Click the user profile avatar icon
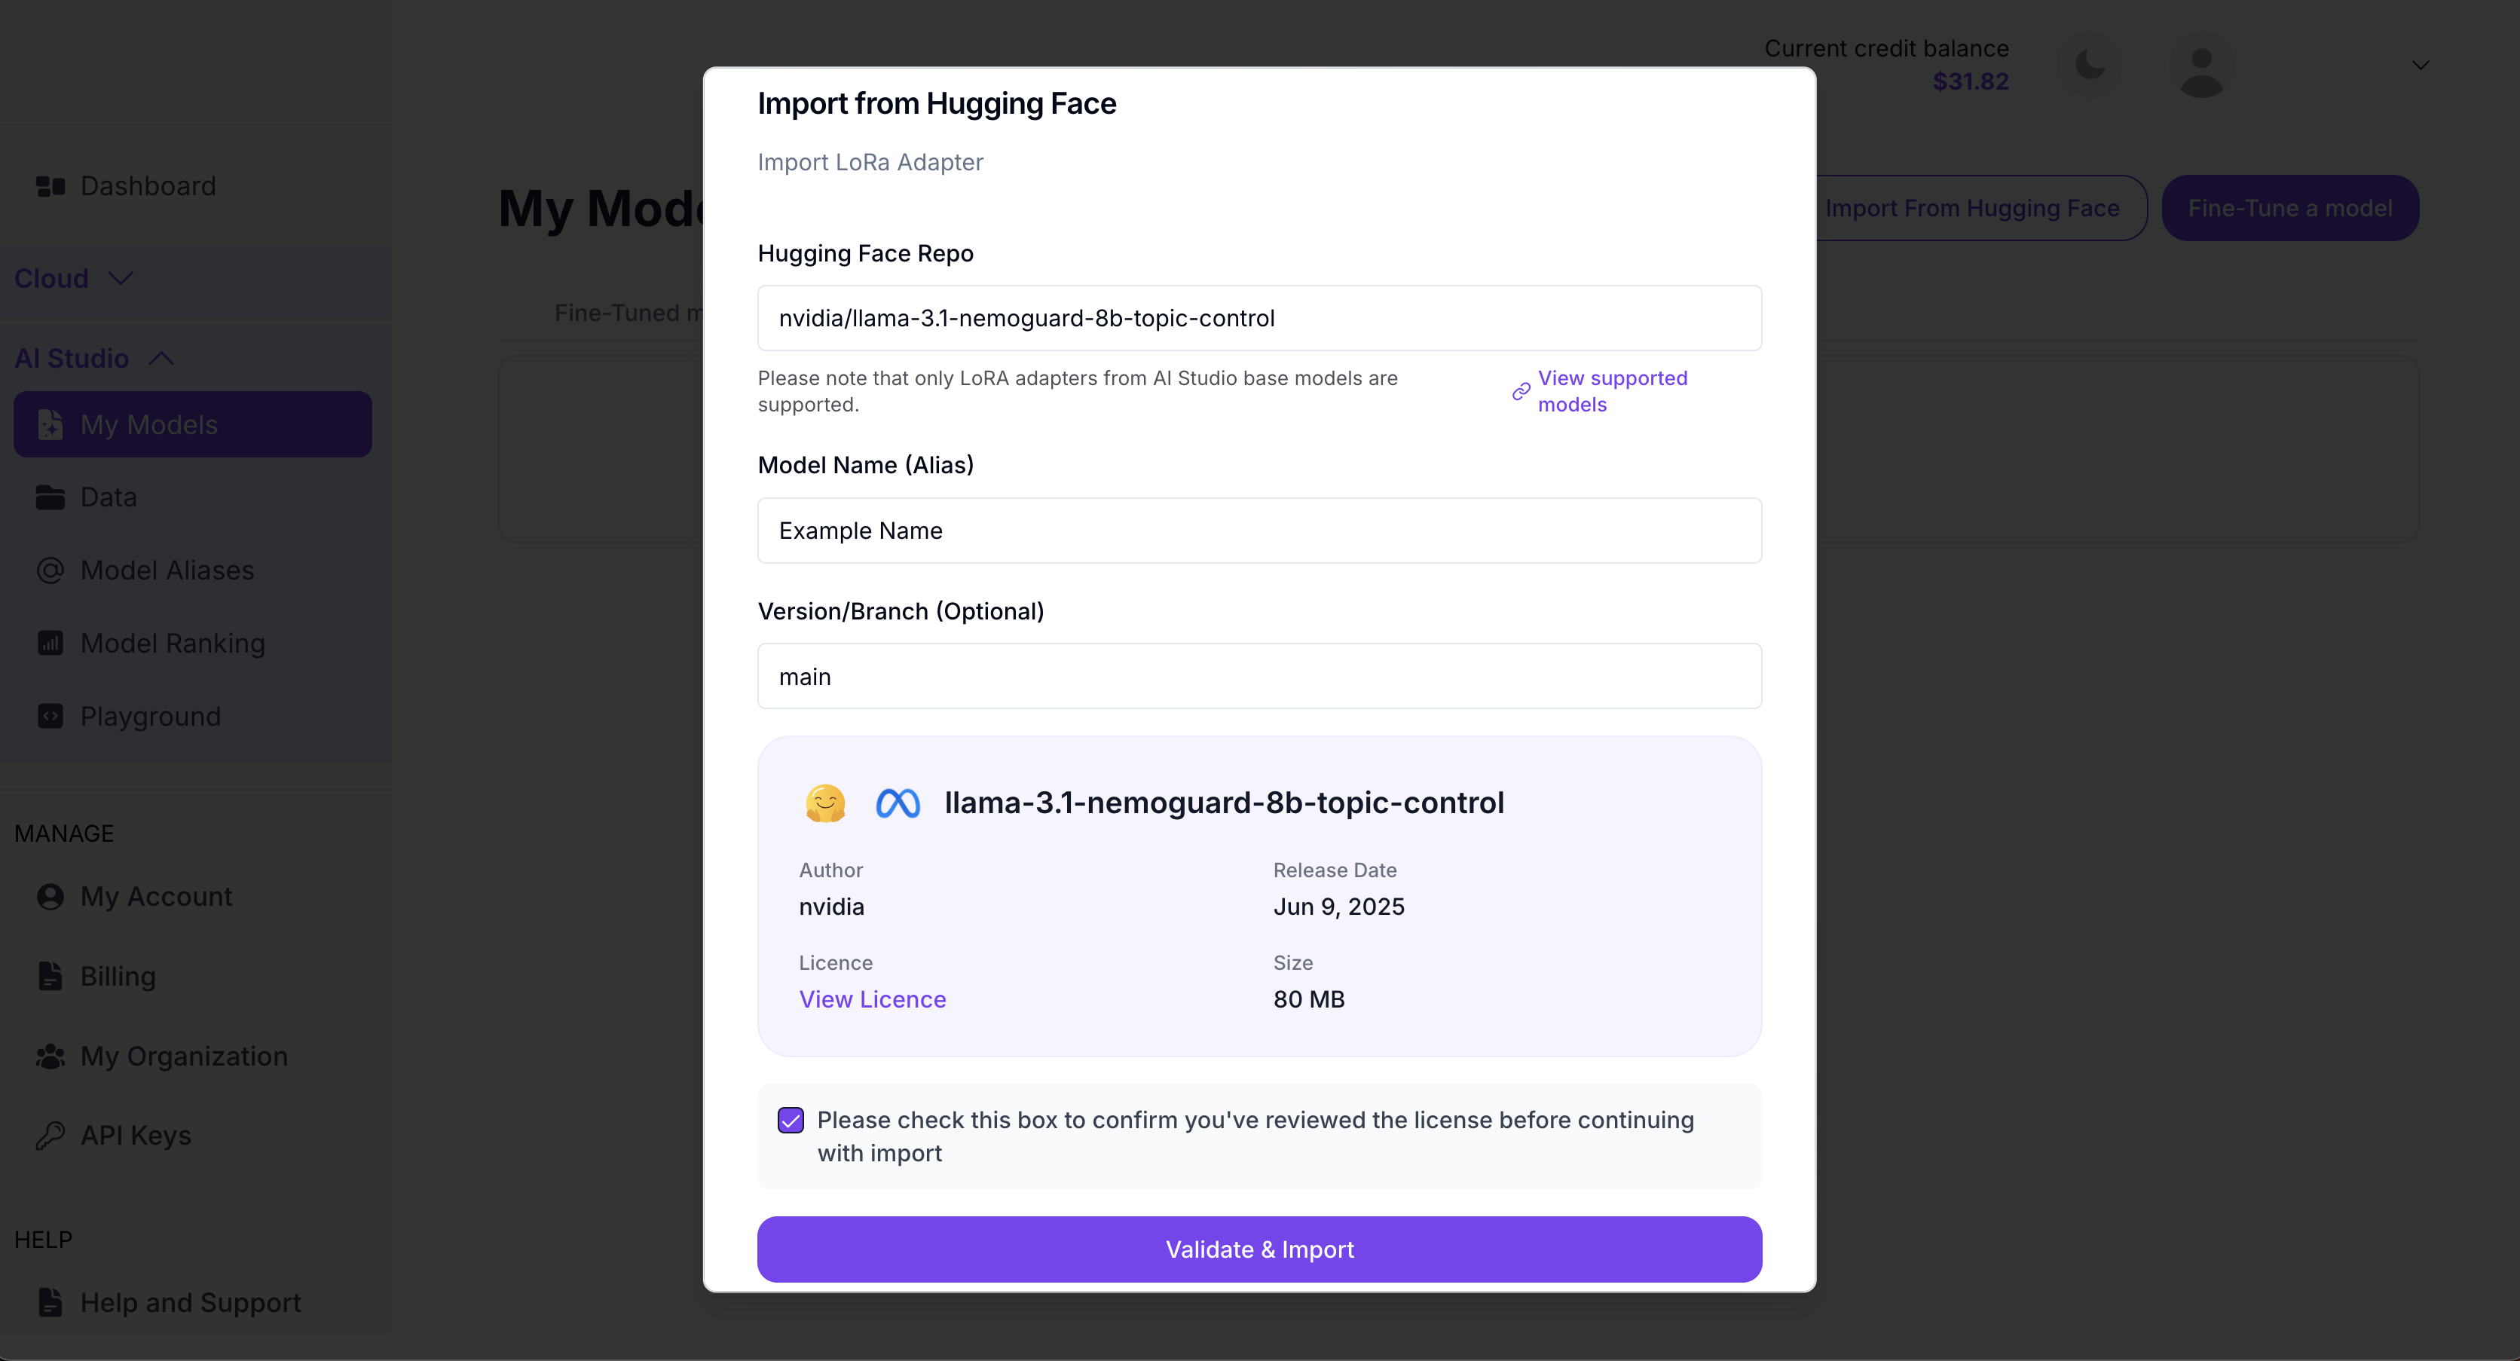 pos(2201,70)
